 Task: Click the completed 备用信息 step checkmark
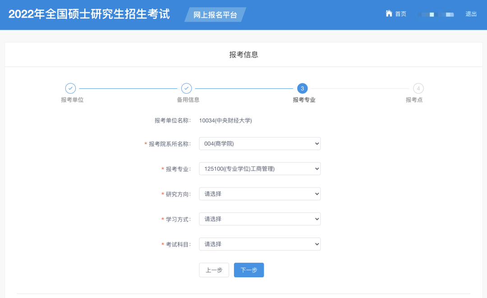point(186,88)
